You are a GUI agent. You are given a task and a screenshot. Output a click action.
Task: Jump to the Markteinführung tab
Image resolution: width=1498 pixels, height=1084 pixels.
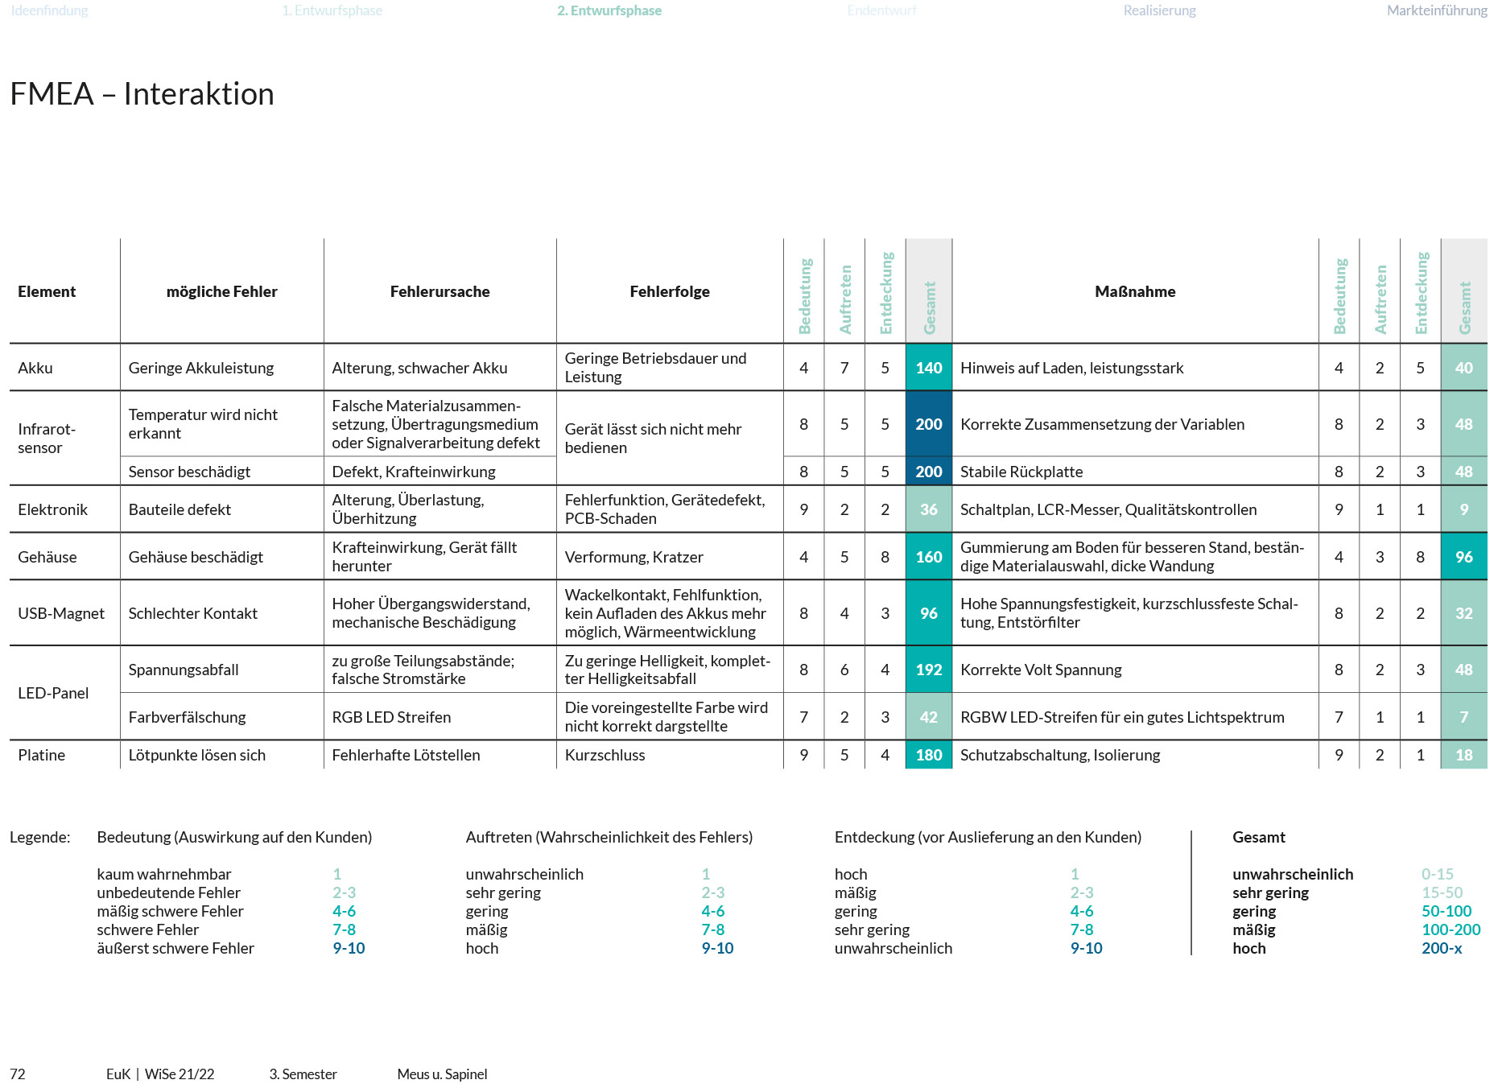click(1436, 10)
